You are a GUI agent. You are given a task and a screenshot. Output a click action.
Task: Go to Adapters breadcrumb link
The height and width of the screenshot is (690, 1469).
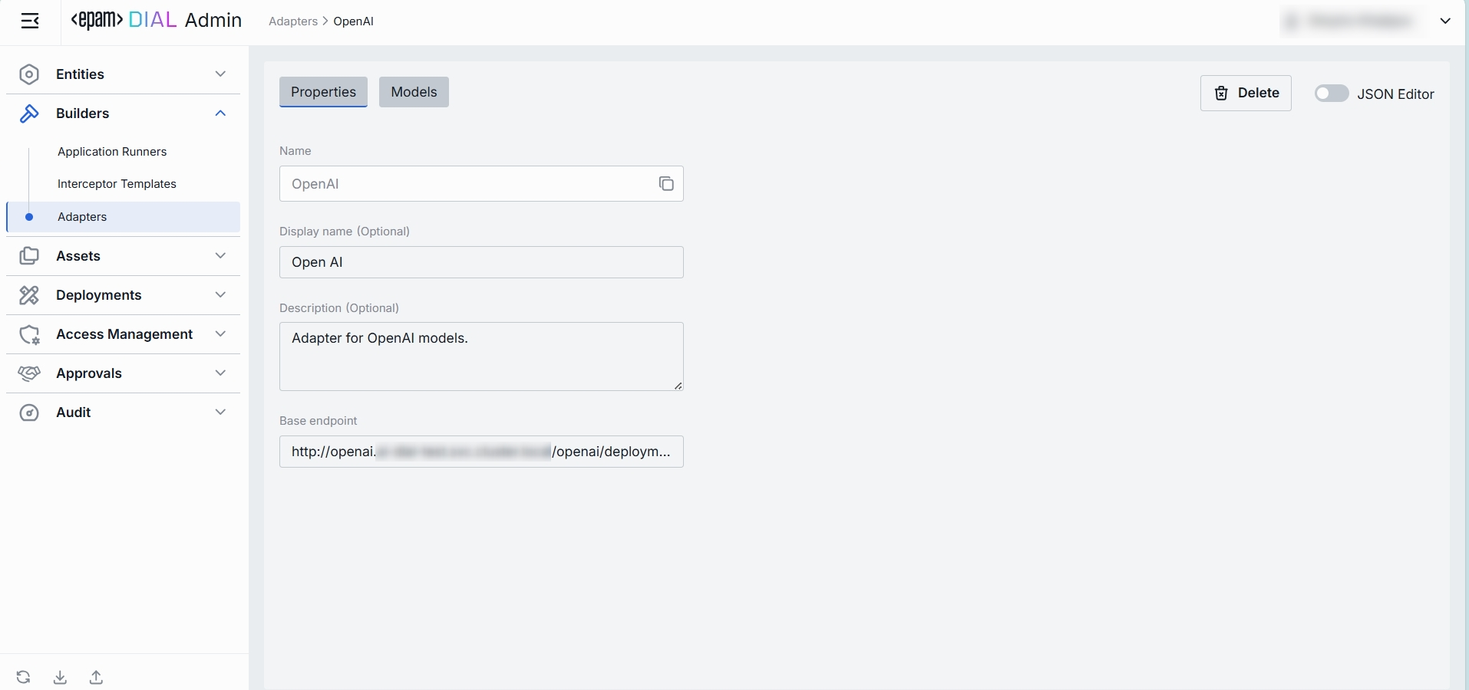pos(292,21)
